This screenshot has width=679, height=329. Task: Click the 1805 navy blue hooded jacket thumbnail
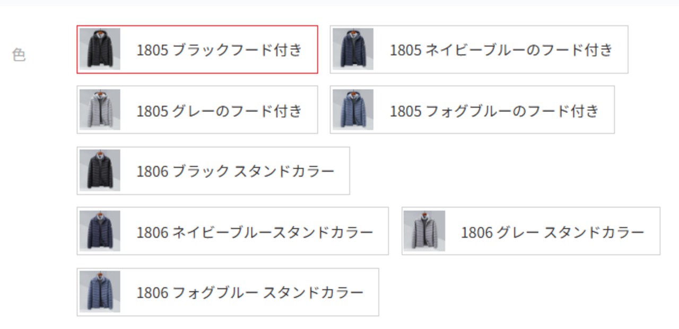(x=353, y=49)
